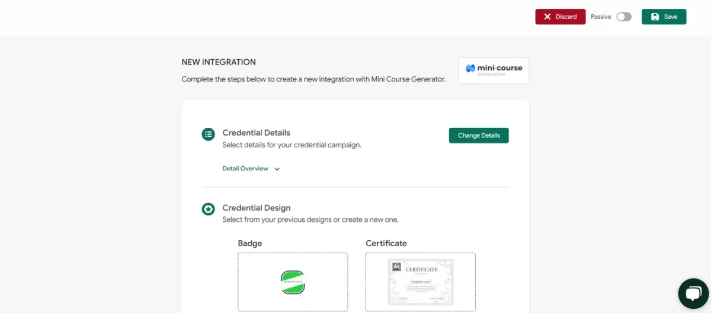The height and width of the screenshot is (313, 711).
Task: Expand the Detail Overview section
Action: [x=251, y=169]
